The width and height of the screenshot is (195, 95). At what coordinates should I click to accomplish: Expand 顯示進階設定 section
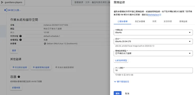click(121, 82)
